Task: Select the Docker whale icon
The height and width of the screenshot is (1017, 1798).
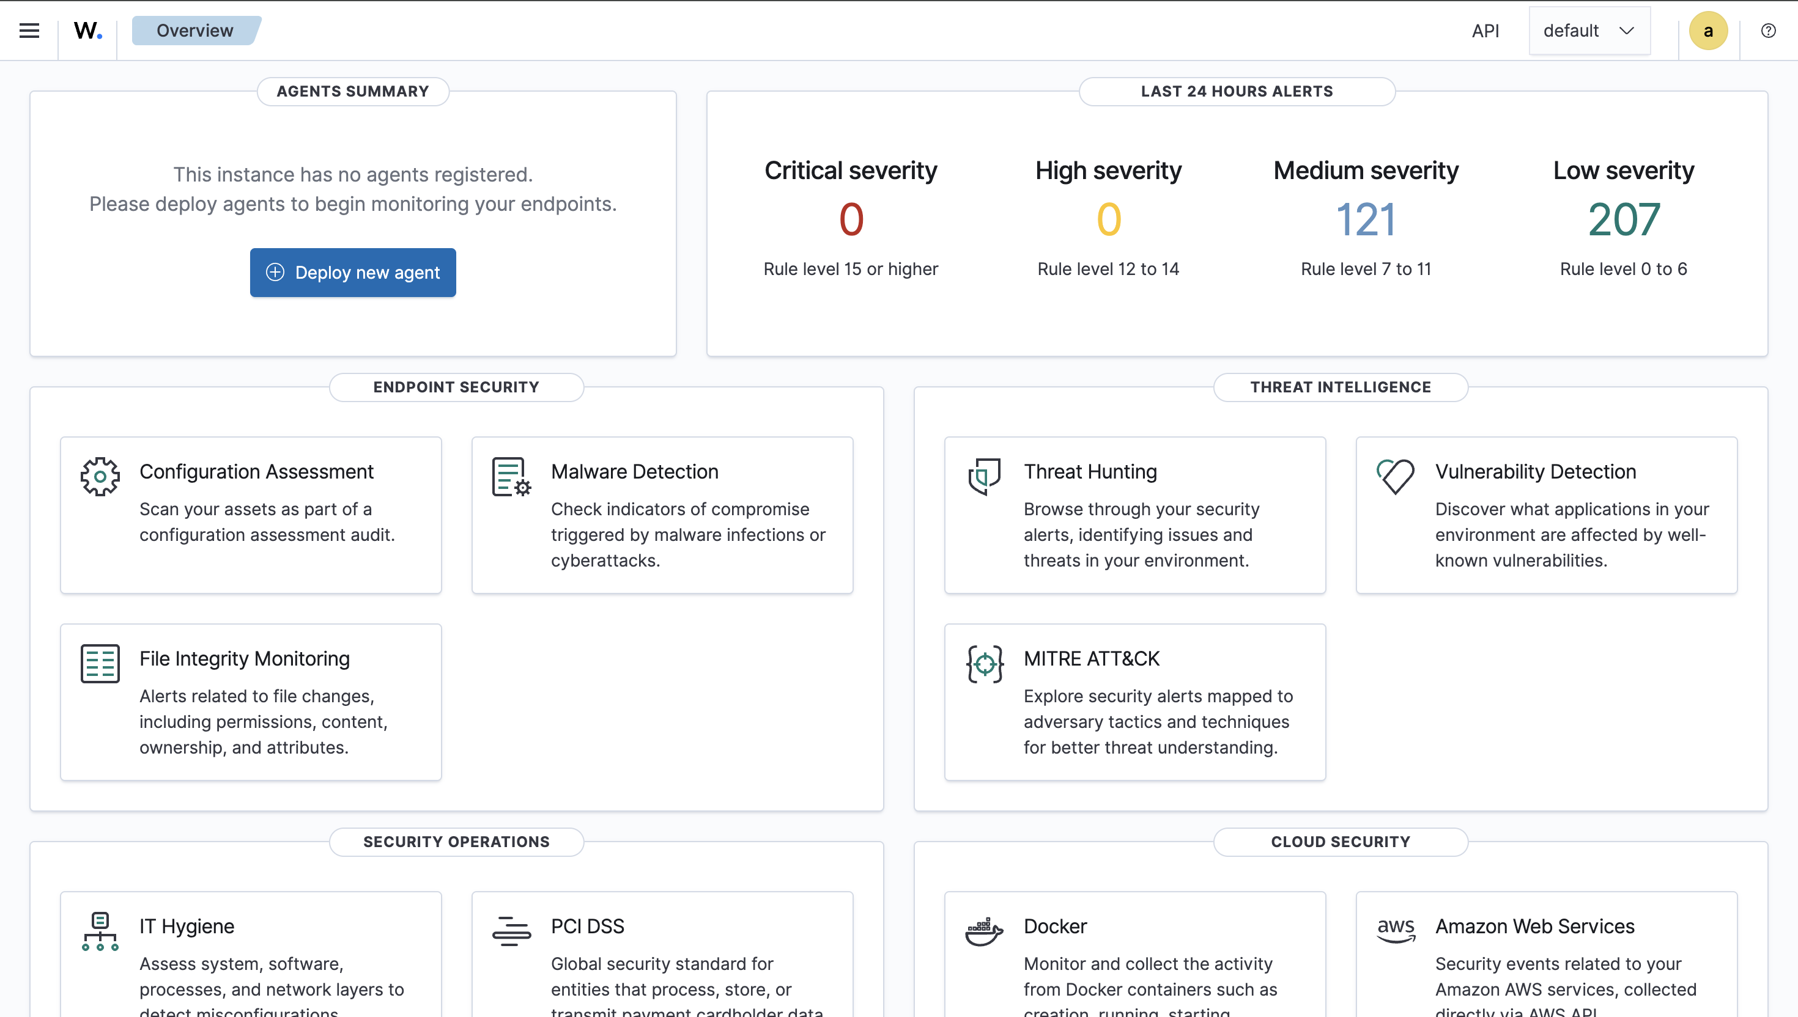Action: click(985, 930)
